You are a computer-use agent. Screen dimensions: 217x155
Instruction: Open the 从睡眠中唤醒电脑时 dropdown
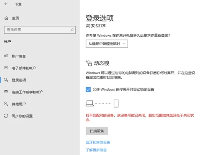pyautogui.click(x=107, y=44)
